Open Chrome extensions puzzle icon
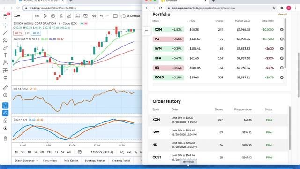 (282, 8)
